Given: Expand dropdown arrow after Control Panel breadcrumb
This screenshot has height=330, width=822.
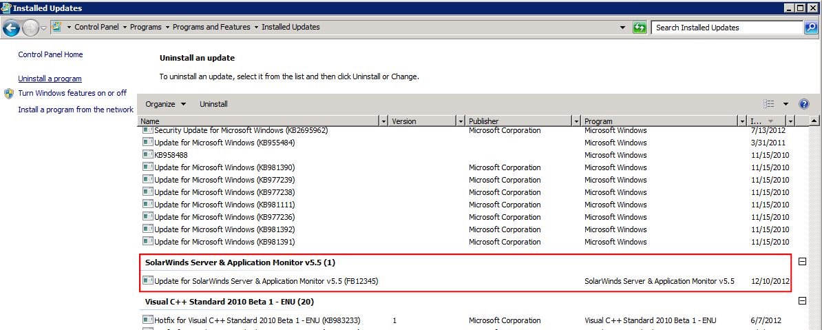Looking at the screenshot, I should tap(124, 27).
